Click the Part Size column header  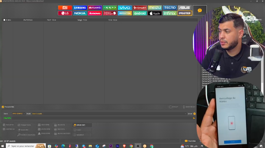click(51, 20)
